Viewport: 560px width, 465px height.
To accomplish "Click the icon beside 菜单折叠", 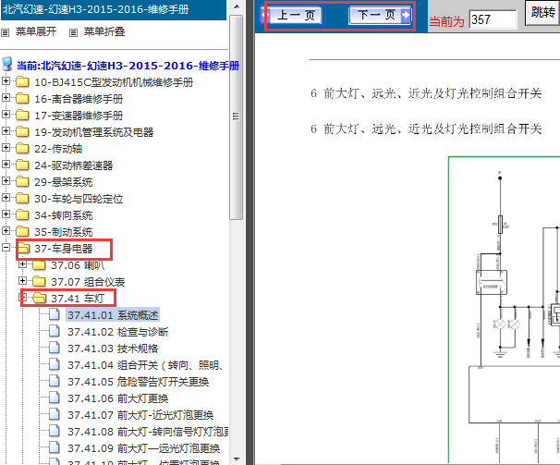I will tap(73, 33).
